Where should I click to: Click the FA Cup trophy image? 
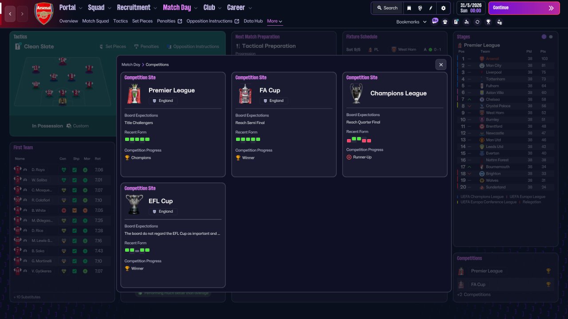[x=245, y=94]
